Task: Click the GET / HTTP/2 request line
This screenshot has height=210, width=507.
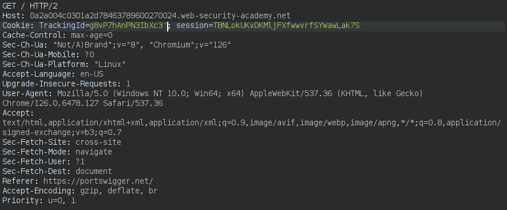Action: [x=30, y=6]
